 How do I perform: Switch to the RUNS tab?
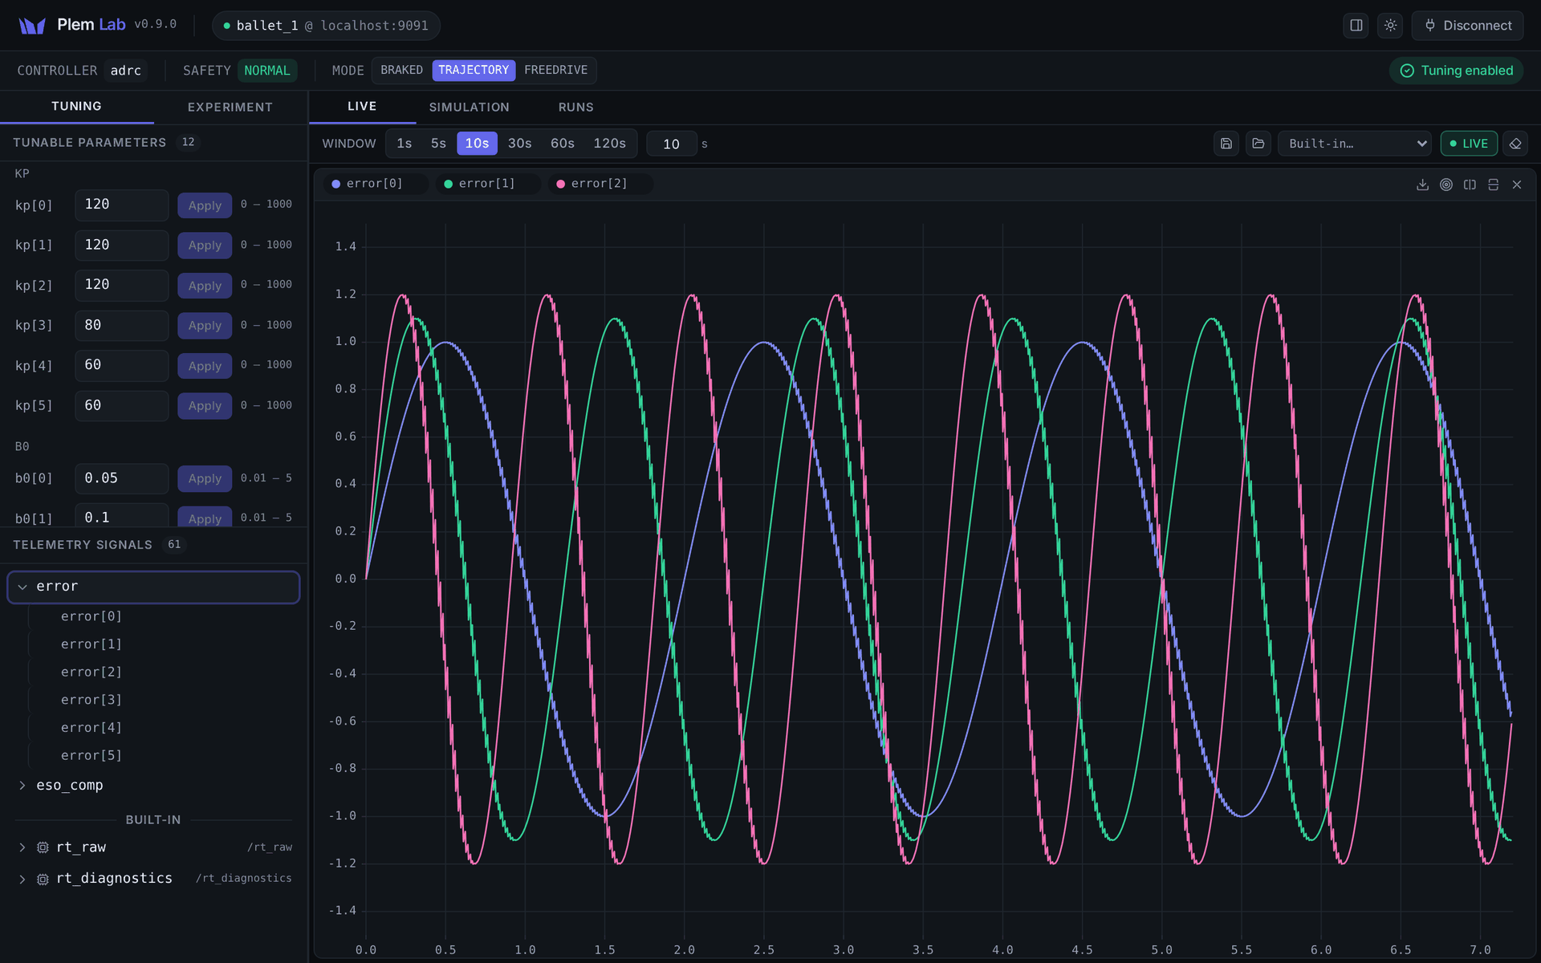click(x=576, y=108)
